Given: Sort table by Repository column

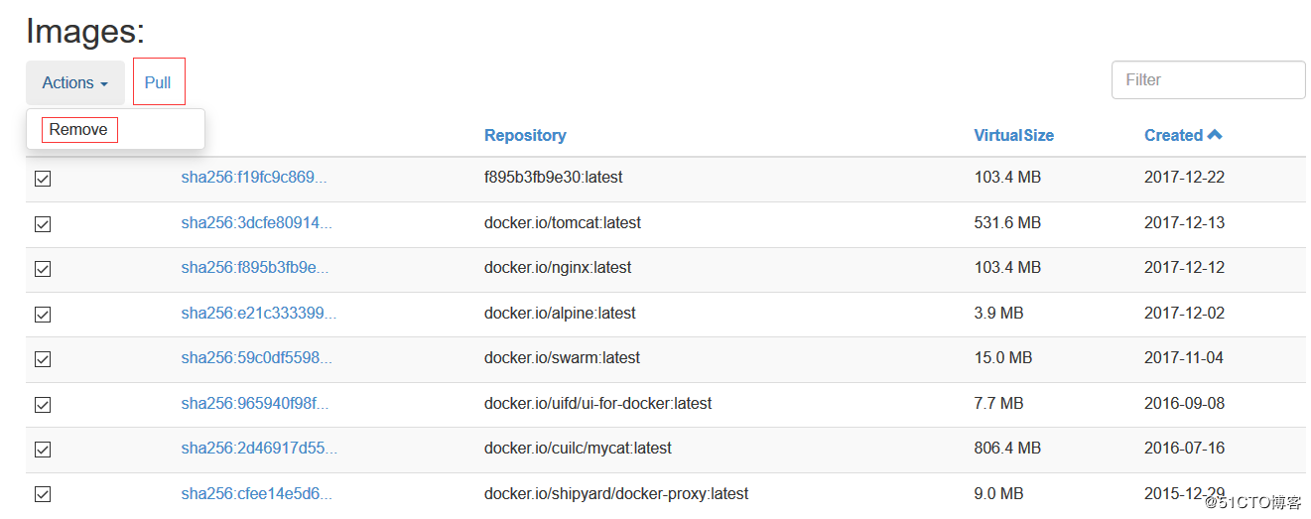Looking at the screenshot, I should (525, 136).
